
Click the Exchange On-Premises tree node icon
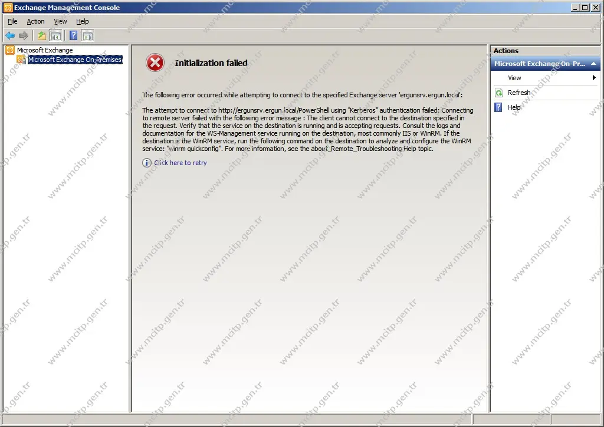click(22, 60)
